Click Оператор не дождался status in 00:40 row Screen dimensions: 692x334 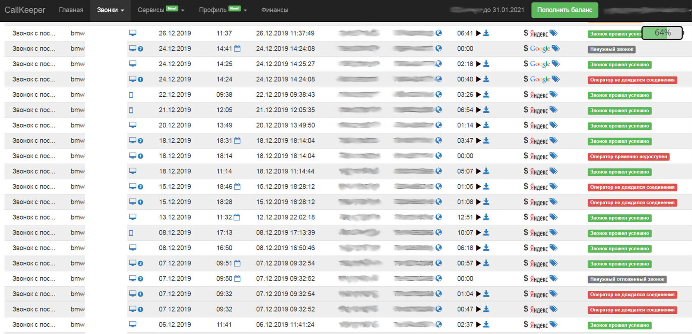(x=632, y=80)
